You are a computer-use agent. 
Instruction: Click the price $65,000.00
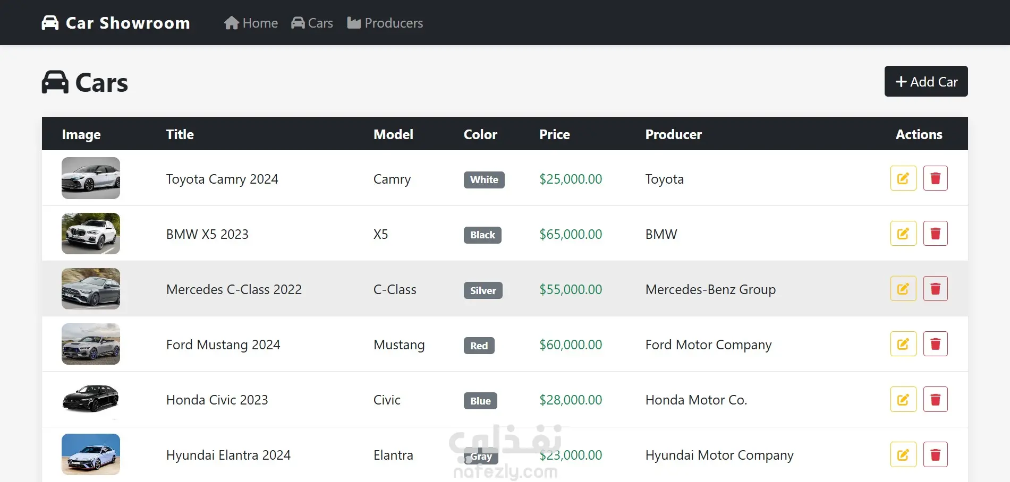tap(571, 234)
